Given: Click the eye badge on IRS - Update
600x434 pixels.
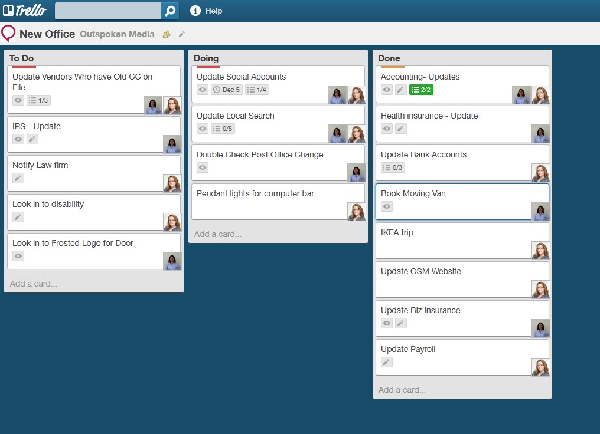Looking at the screenshot, I should tap(18, 139).
